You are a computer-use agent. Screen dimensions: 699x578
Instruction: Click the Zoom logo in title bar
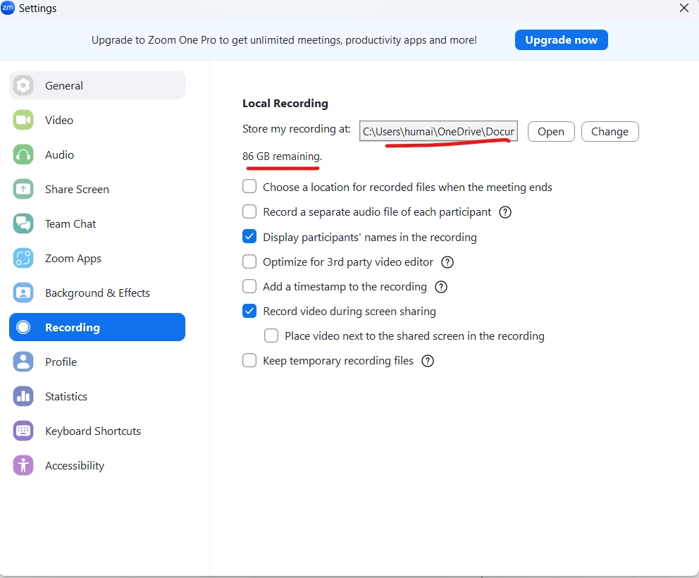(x=8, y=8)
